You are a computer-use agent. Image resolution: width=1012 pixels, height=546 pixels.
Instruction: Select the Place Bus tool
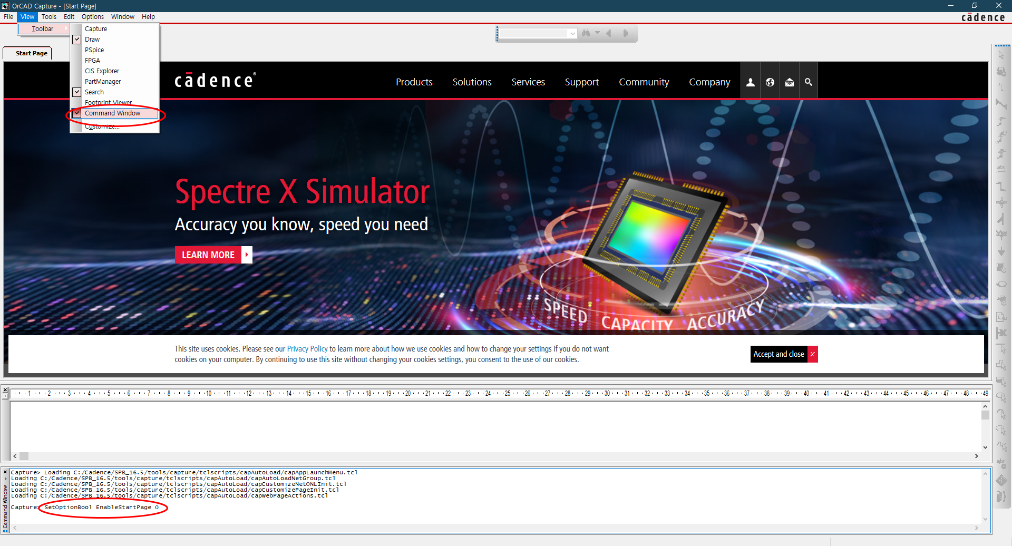click(x=1001, y=186)
